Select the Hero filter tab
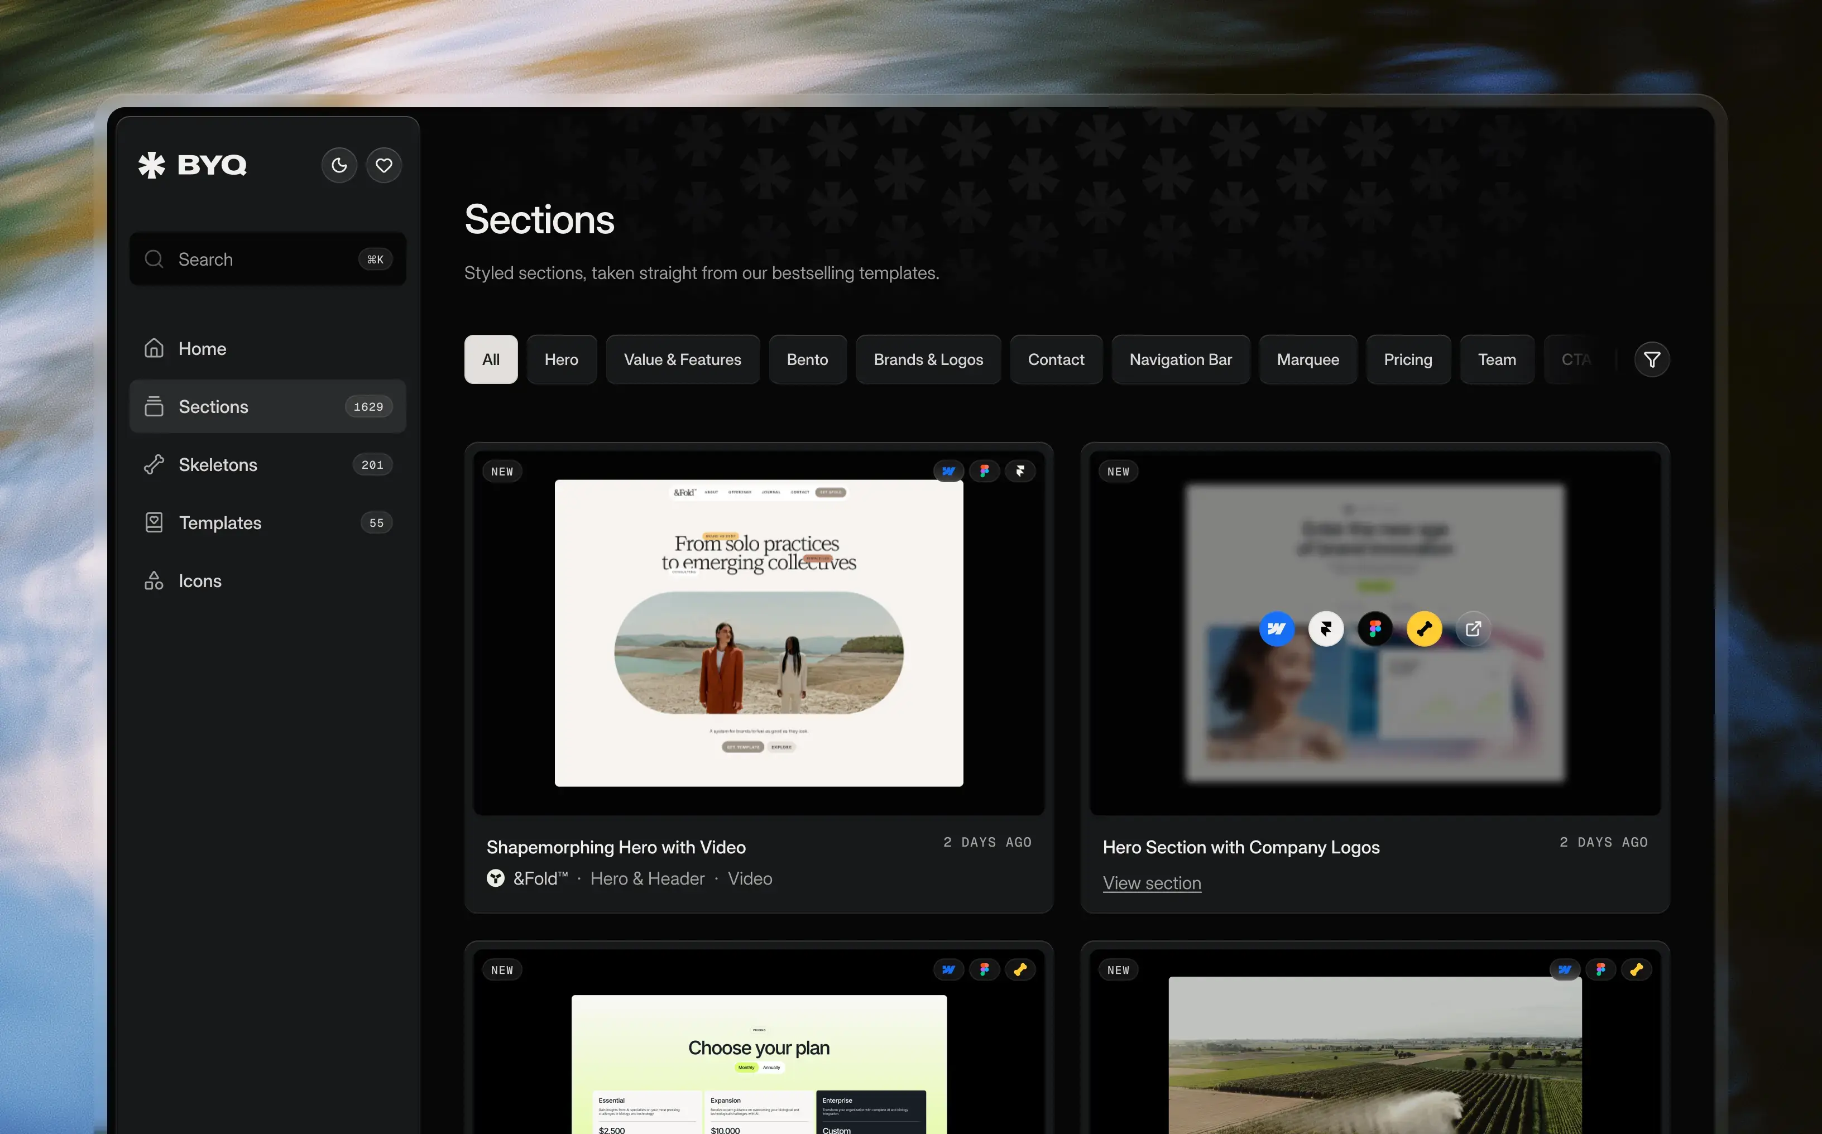The width and height of the screenshot is (1822, 1134). (x=561, y=359)
